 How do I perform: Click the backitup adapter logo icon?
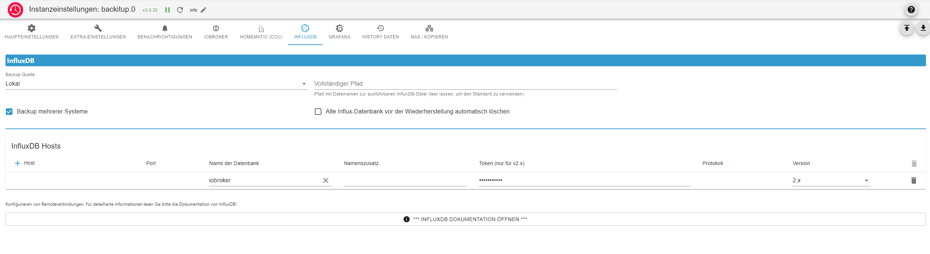[x=15, y=10]
